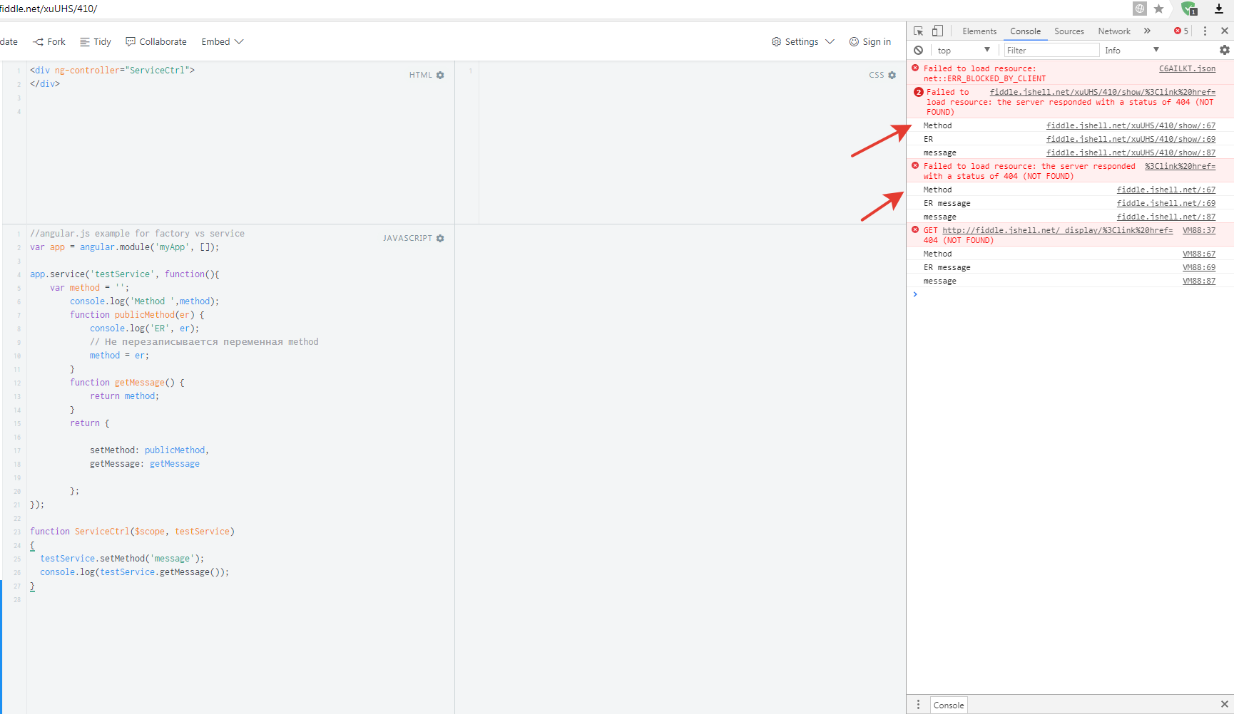1234x714 pixels.
Task: Toggle the DevTools device toolbar
Action: (x=937, y=31)
